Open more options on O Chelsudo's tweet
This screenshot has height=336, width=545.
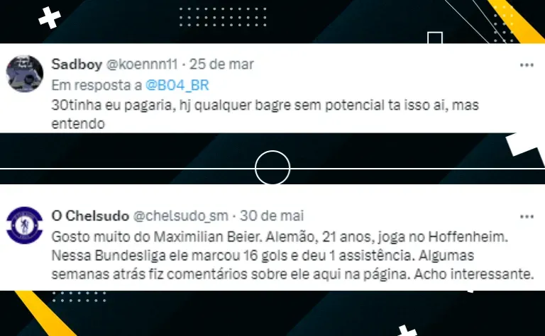(x=527, y=217)
